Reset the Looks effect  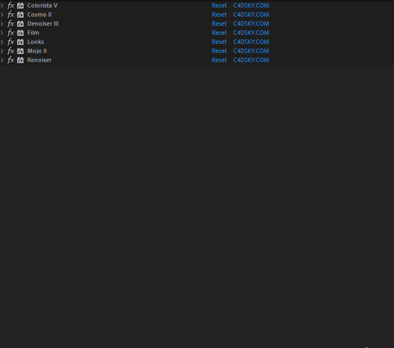[x=219, y=42]
